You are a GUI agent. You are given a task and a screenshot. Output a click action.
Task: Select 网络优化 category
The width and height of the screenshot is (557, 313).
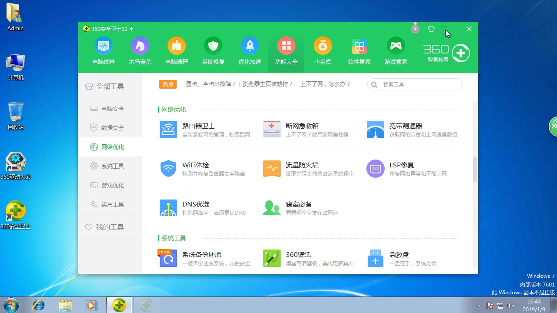110,147
